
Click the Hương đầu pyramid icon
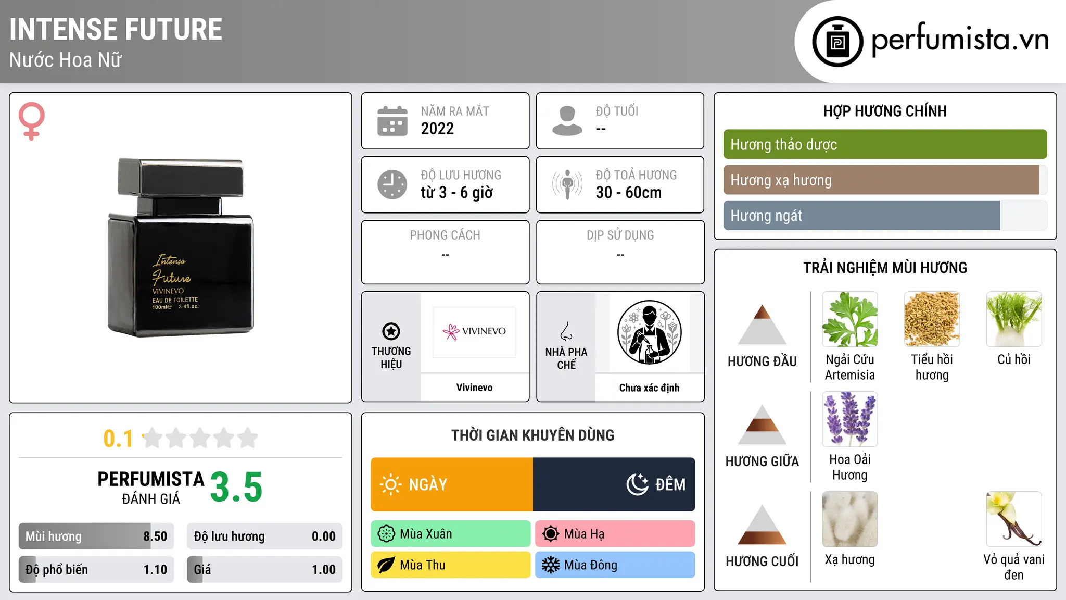(x=762, y=324)
